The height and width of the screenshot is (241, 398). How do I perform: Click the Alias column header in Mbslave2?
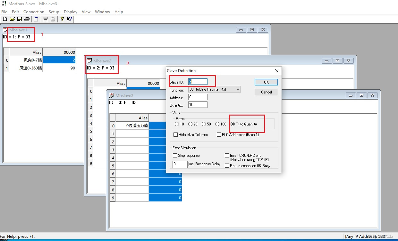point(110,83)
